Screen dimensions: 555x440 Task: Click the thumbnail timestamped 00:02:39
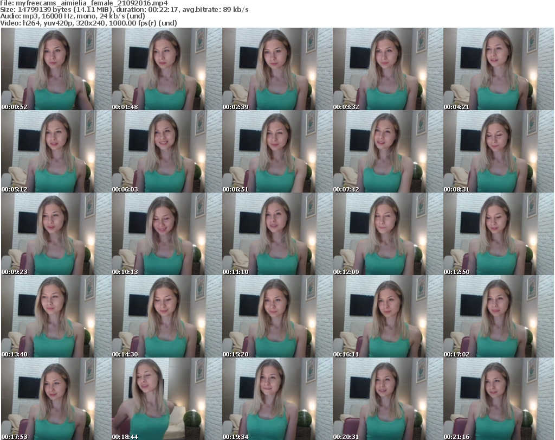[277, 69]
